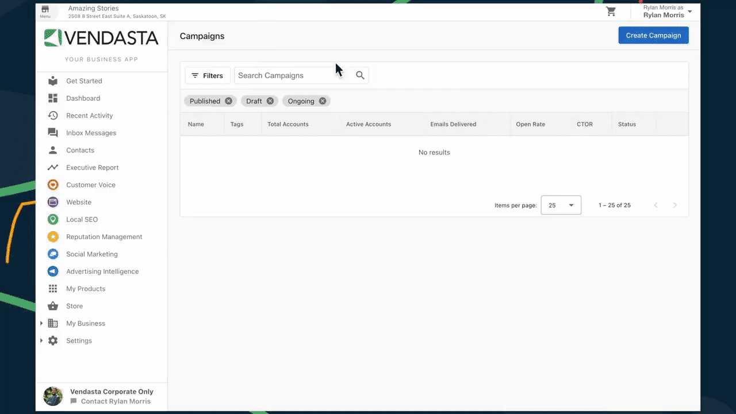Click the Create Campaign button

(x=653, y=35)
